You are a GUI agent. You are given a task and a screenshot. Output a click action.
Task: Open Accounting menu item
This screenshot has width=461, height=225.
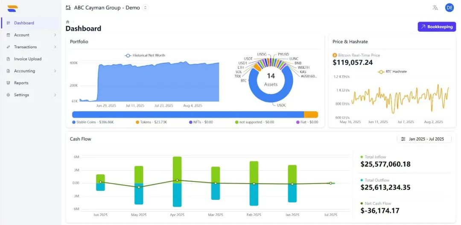click(24, 71)
